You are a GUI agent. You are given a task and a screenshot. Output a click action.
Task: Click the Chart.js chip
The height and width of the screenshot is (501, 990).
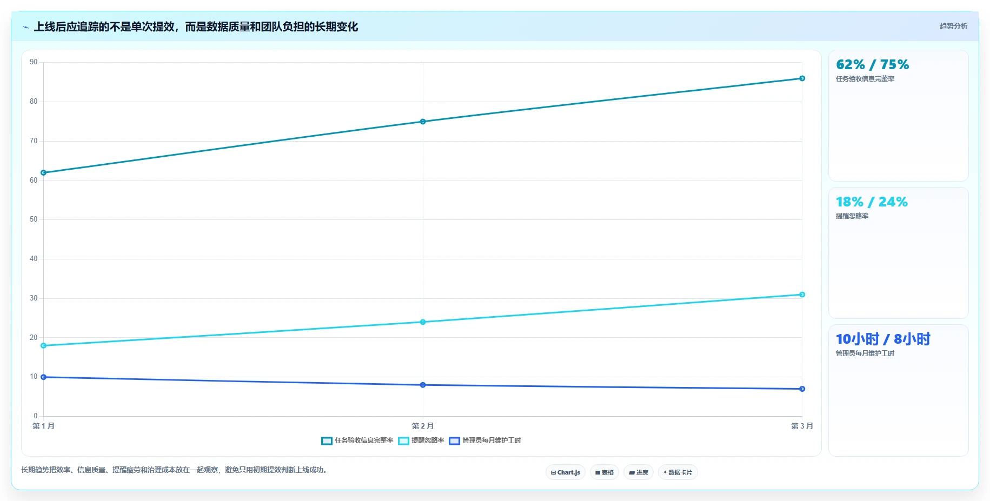[566, 472]
